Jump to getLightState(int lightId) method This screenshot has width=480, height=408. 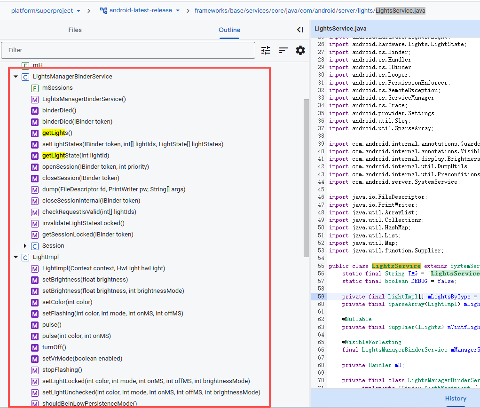coord(76,156)
